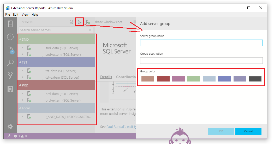Image resolution: width=274 pixels, height=144 pixels.
Task: Collapse the PRD server group
Action: coord(20,85)
